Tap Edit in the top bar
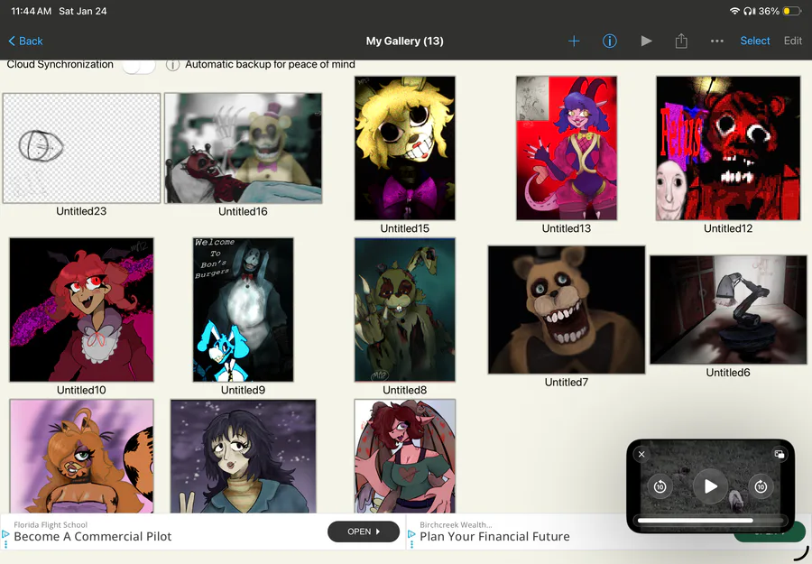812x564 pixels. (x=793, y=41)
